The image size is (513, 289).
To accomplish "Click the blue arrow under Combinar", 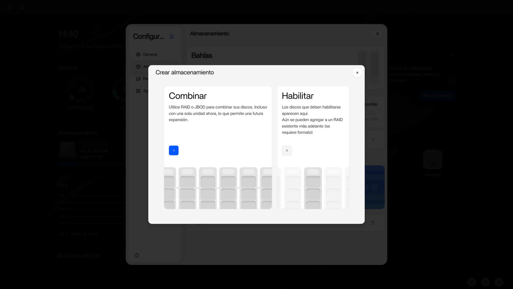I will point(174,150).
